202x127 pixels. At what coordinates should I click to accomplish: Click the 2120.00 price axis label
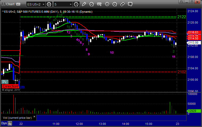pos(193,23)
